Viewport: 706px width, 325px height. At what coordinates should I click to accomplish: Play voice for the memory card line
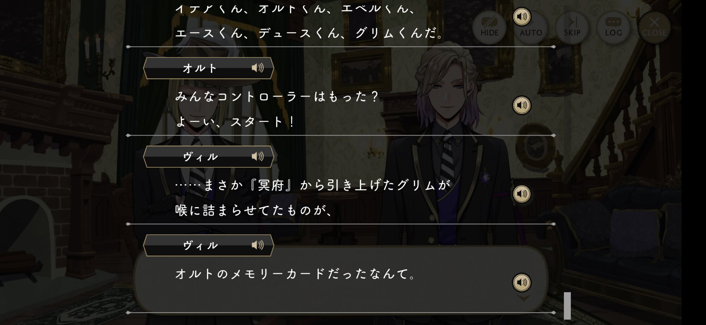(522, 282)
